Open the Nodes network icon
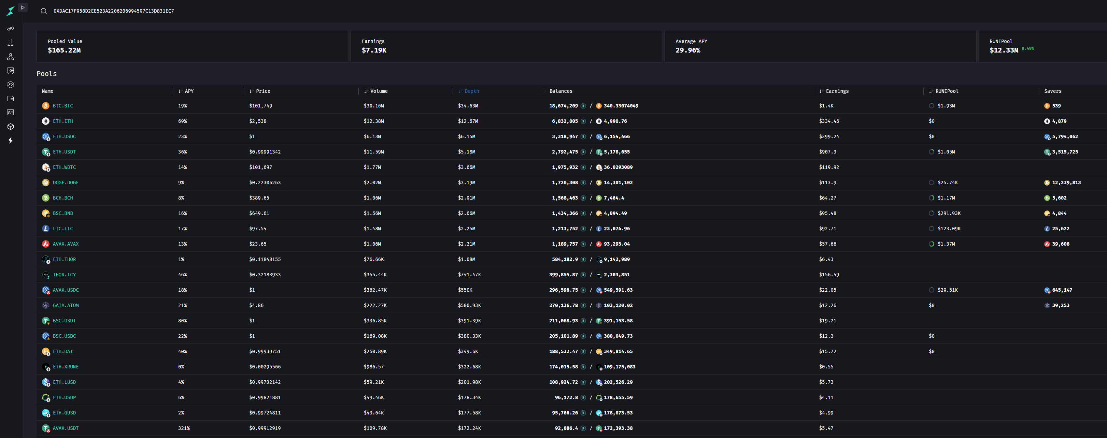Image resolution: width=1107 pixels, height=438 pixels. point(10,57)
